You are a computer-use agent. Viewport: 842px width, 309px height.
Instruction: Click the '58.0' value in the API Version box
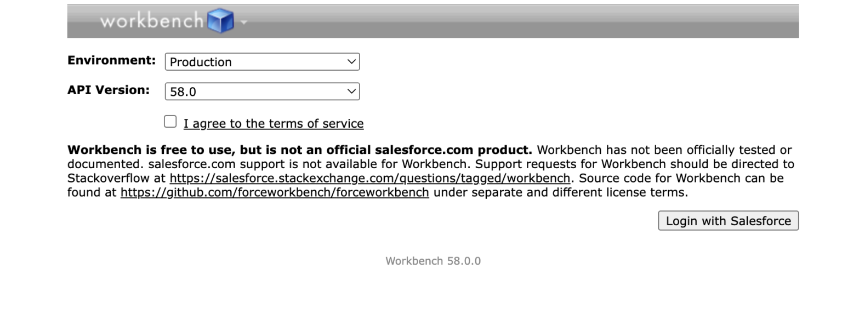pyautogui.click(x=183, y=92)
